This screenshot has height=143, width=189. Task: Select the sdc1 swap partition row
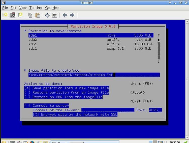point(91,48)
